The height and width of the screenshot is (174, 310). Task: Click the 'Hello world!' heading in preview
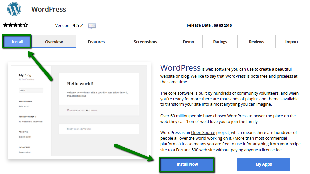pos(80,84)
